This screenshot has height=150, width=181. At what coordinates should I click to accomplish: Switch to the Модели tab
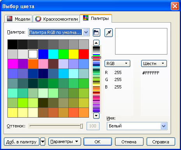(19, 19)
